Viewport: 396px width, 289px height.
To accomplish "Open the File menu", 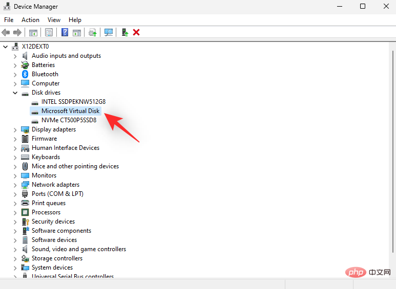I will 9,20.
